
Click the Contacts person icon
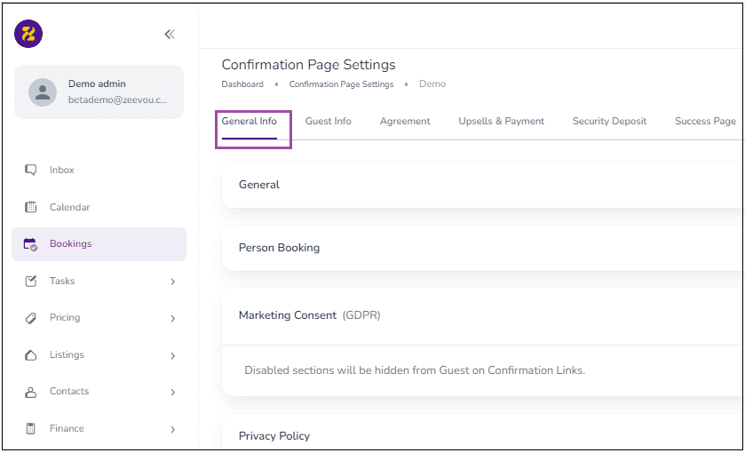[x=30, y=392]
